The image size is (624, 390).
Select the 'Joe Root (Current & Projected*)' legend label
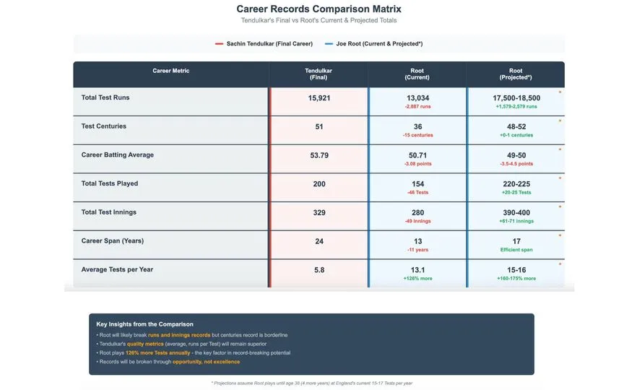379,44
